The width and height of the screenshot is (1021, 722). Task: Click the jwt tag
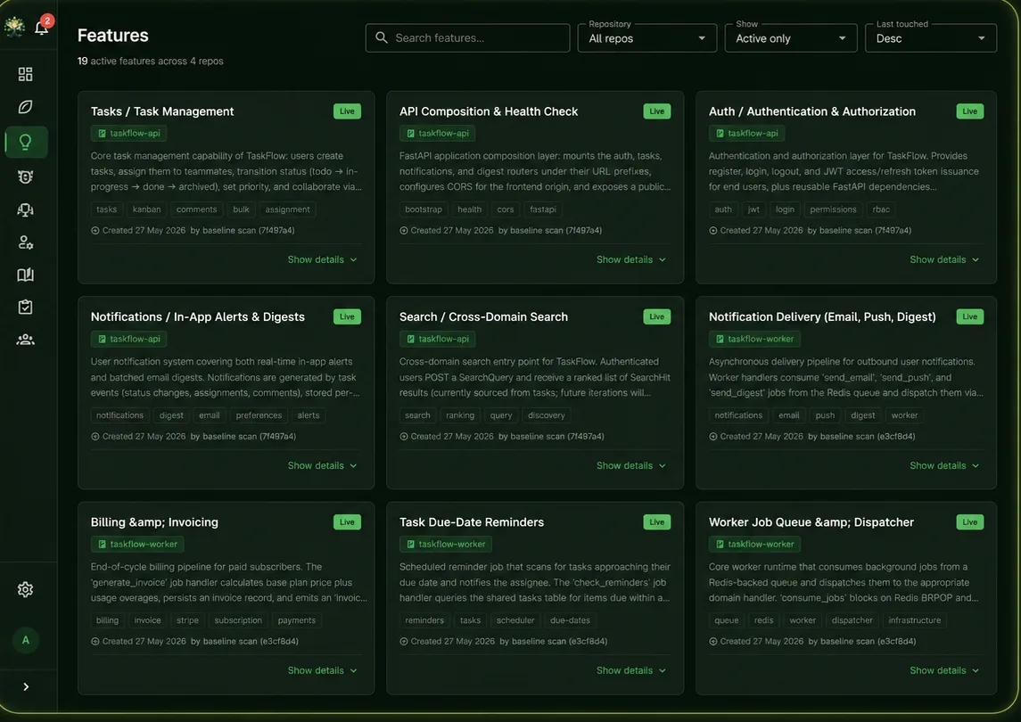(x=753, y=209)
